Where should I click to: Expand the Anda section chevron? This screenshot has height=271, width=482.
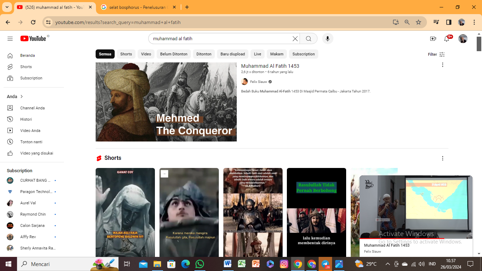22,97
